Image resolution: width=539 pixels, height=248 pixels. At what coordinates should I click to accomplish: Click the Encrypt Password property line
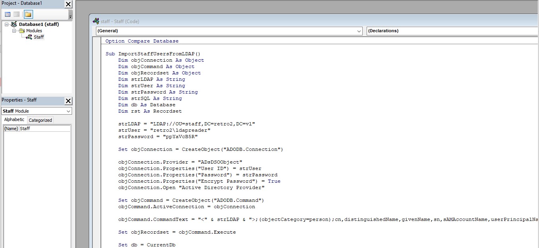click(x=199, y=181)
